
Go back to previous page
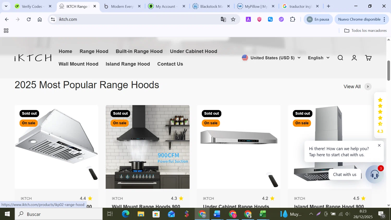pyautogui.click(x=7, y=19)
